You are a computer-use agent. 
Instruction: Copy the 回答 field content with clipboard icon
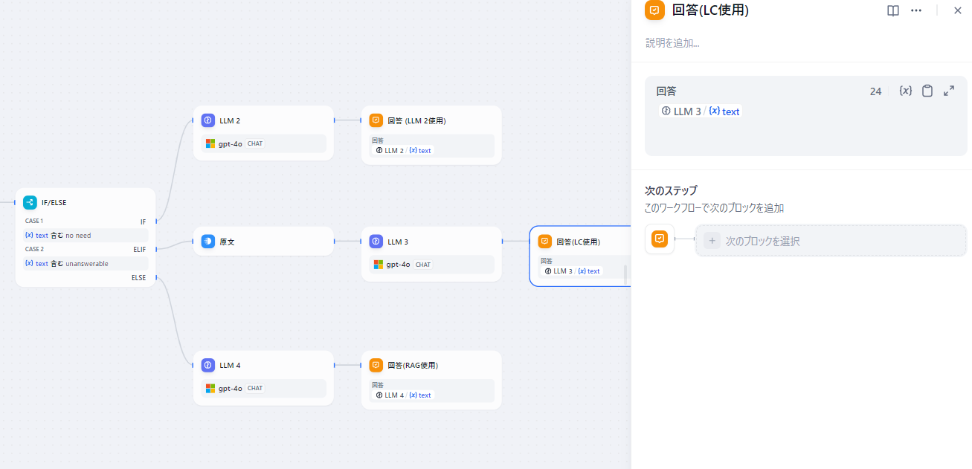927,91
